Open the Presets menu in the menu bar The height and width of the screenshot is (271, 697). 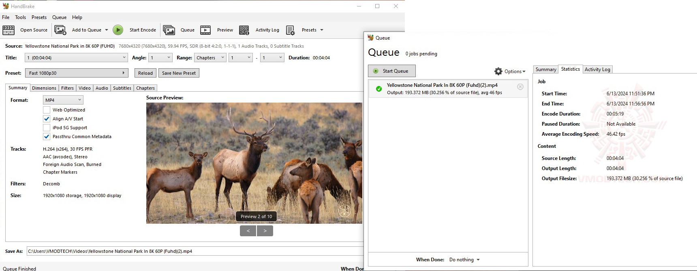click(39, 17)
